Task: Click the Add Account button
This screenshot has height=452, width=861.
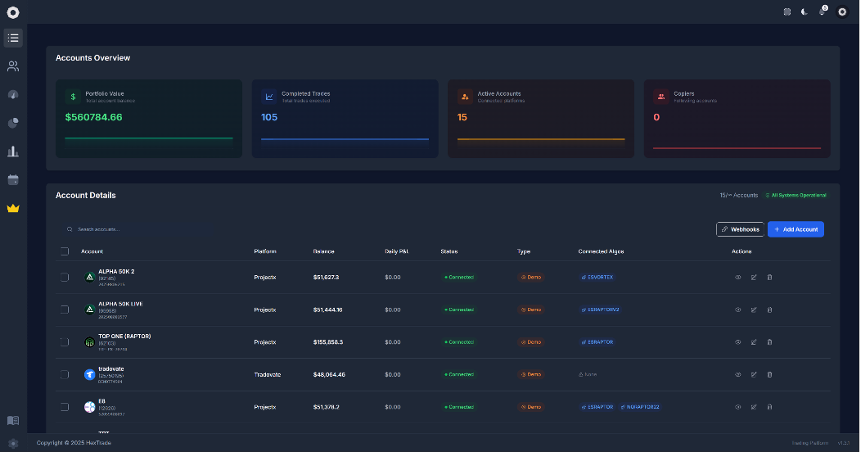Action: [x=796, y=229]
